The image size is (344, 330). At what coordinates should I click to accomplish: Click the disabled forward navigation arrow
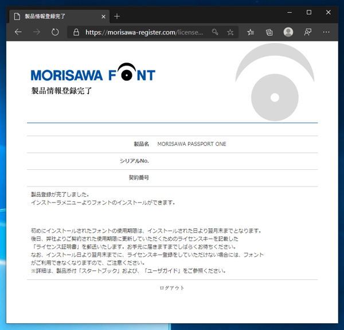point(37,32)
